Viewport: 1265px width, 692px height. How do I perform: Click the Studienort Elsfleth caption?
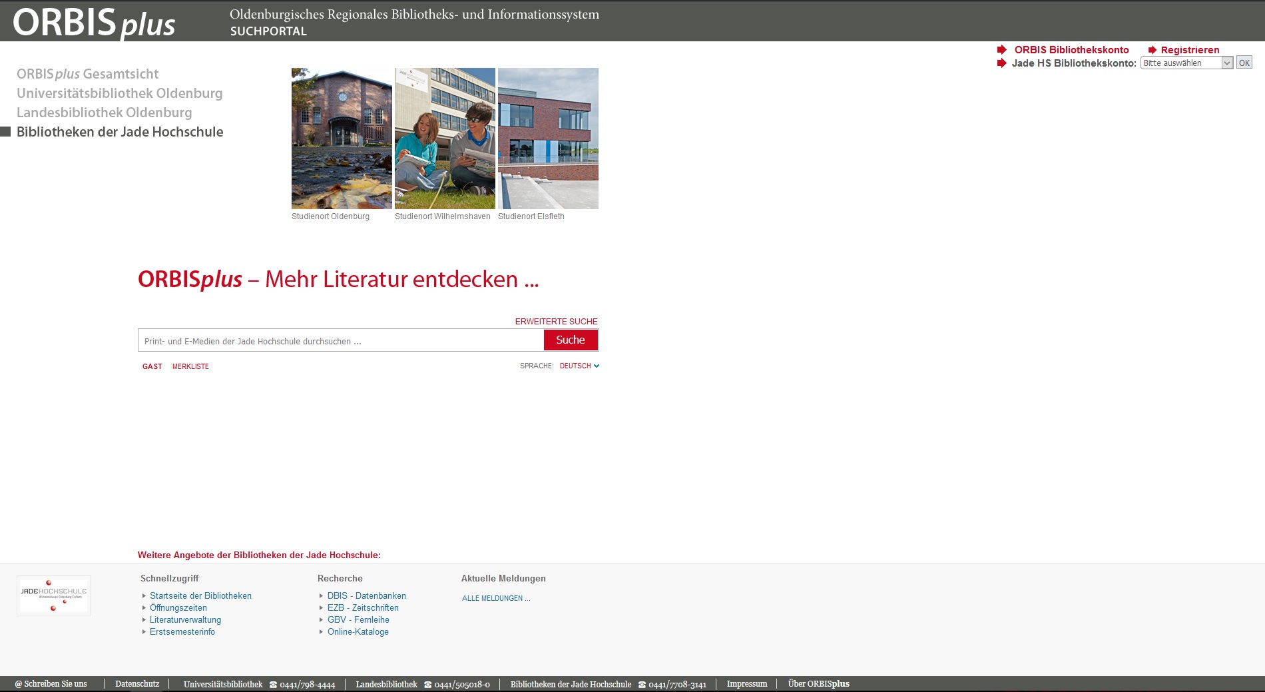[531, 216]
